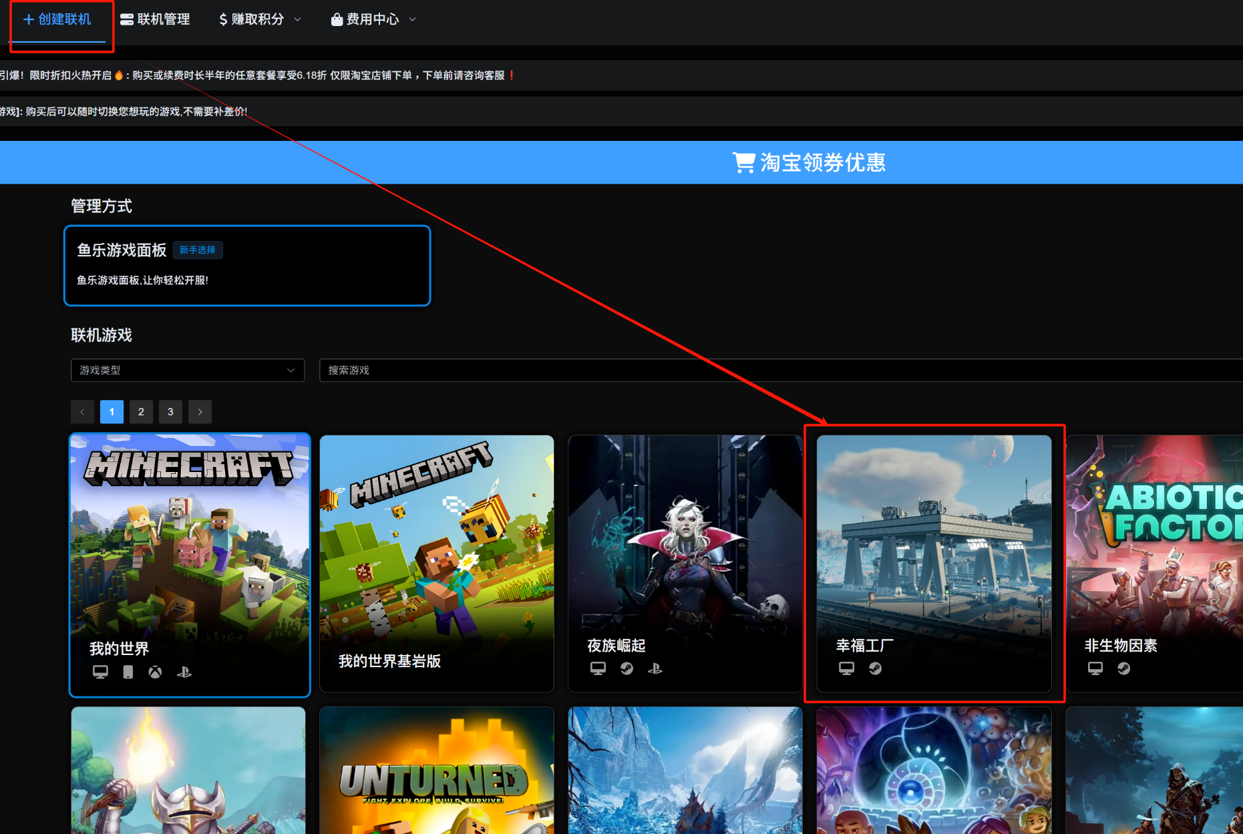The height and width of the screenshot is (834, 1243).
Task: Expand the 费用中心 menu
Action: click(x=373, y=20)
